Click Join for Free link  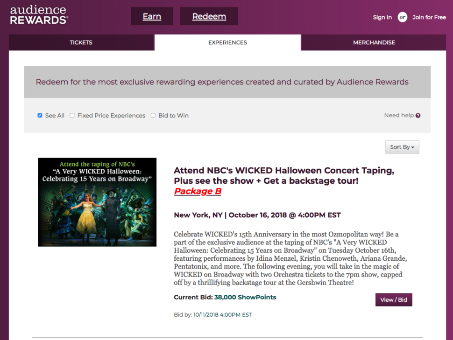click(x=429, y=17)
